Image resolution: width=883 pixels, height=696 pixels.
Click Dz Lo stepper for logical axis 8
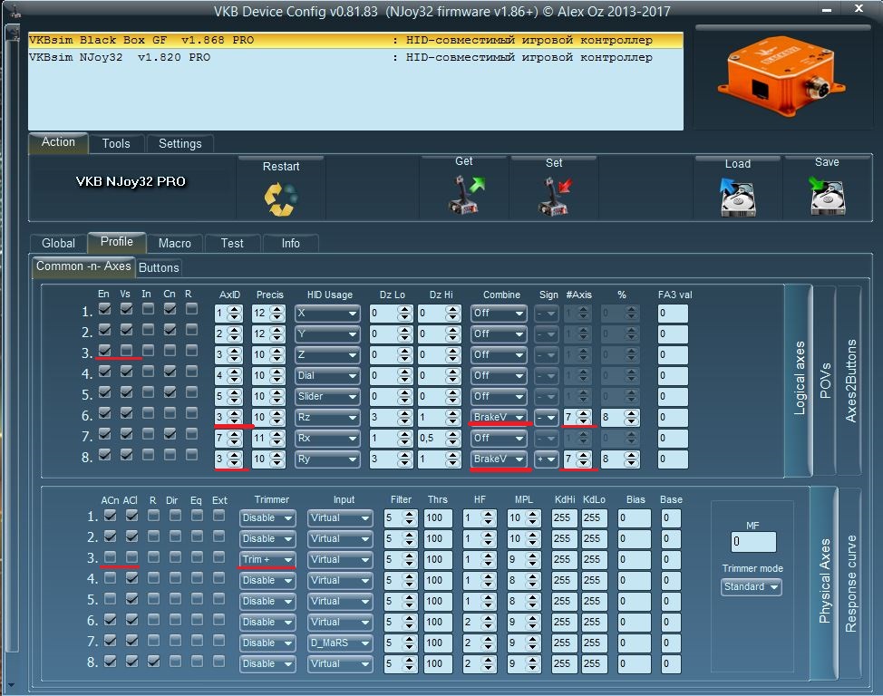click(x=404, y=459)
